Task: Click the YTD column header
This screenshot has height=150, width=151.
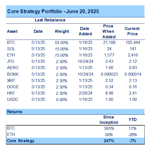Action: click(x=133, y=120)
